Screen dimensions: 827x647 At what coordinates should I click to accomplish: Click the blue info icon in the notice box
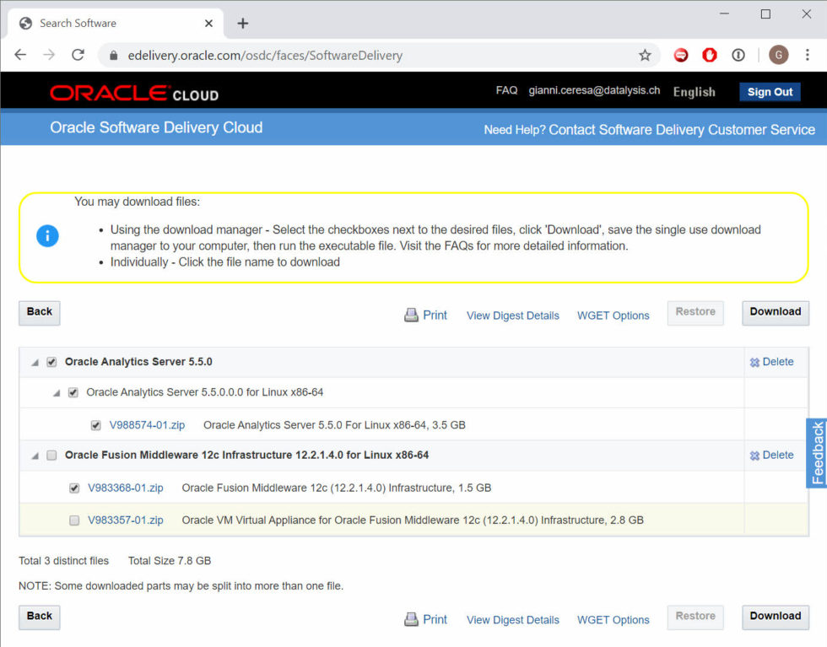tap(47, 235)
